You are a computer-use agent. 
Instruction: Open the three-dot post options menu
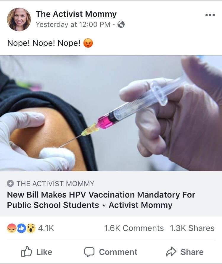point(210,15)
